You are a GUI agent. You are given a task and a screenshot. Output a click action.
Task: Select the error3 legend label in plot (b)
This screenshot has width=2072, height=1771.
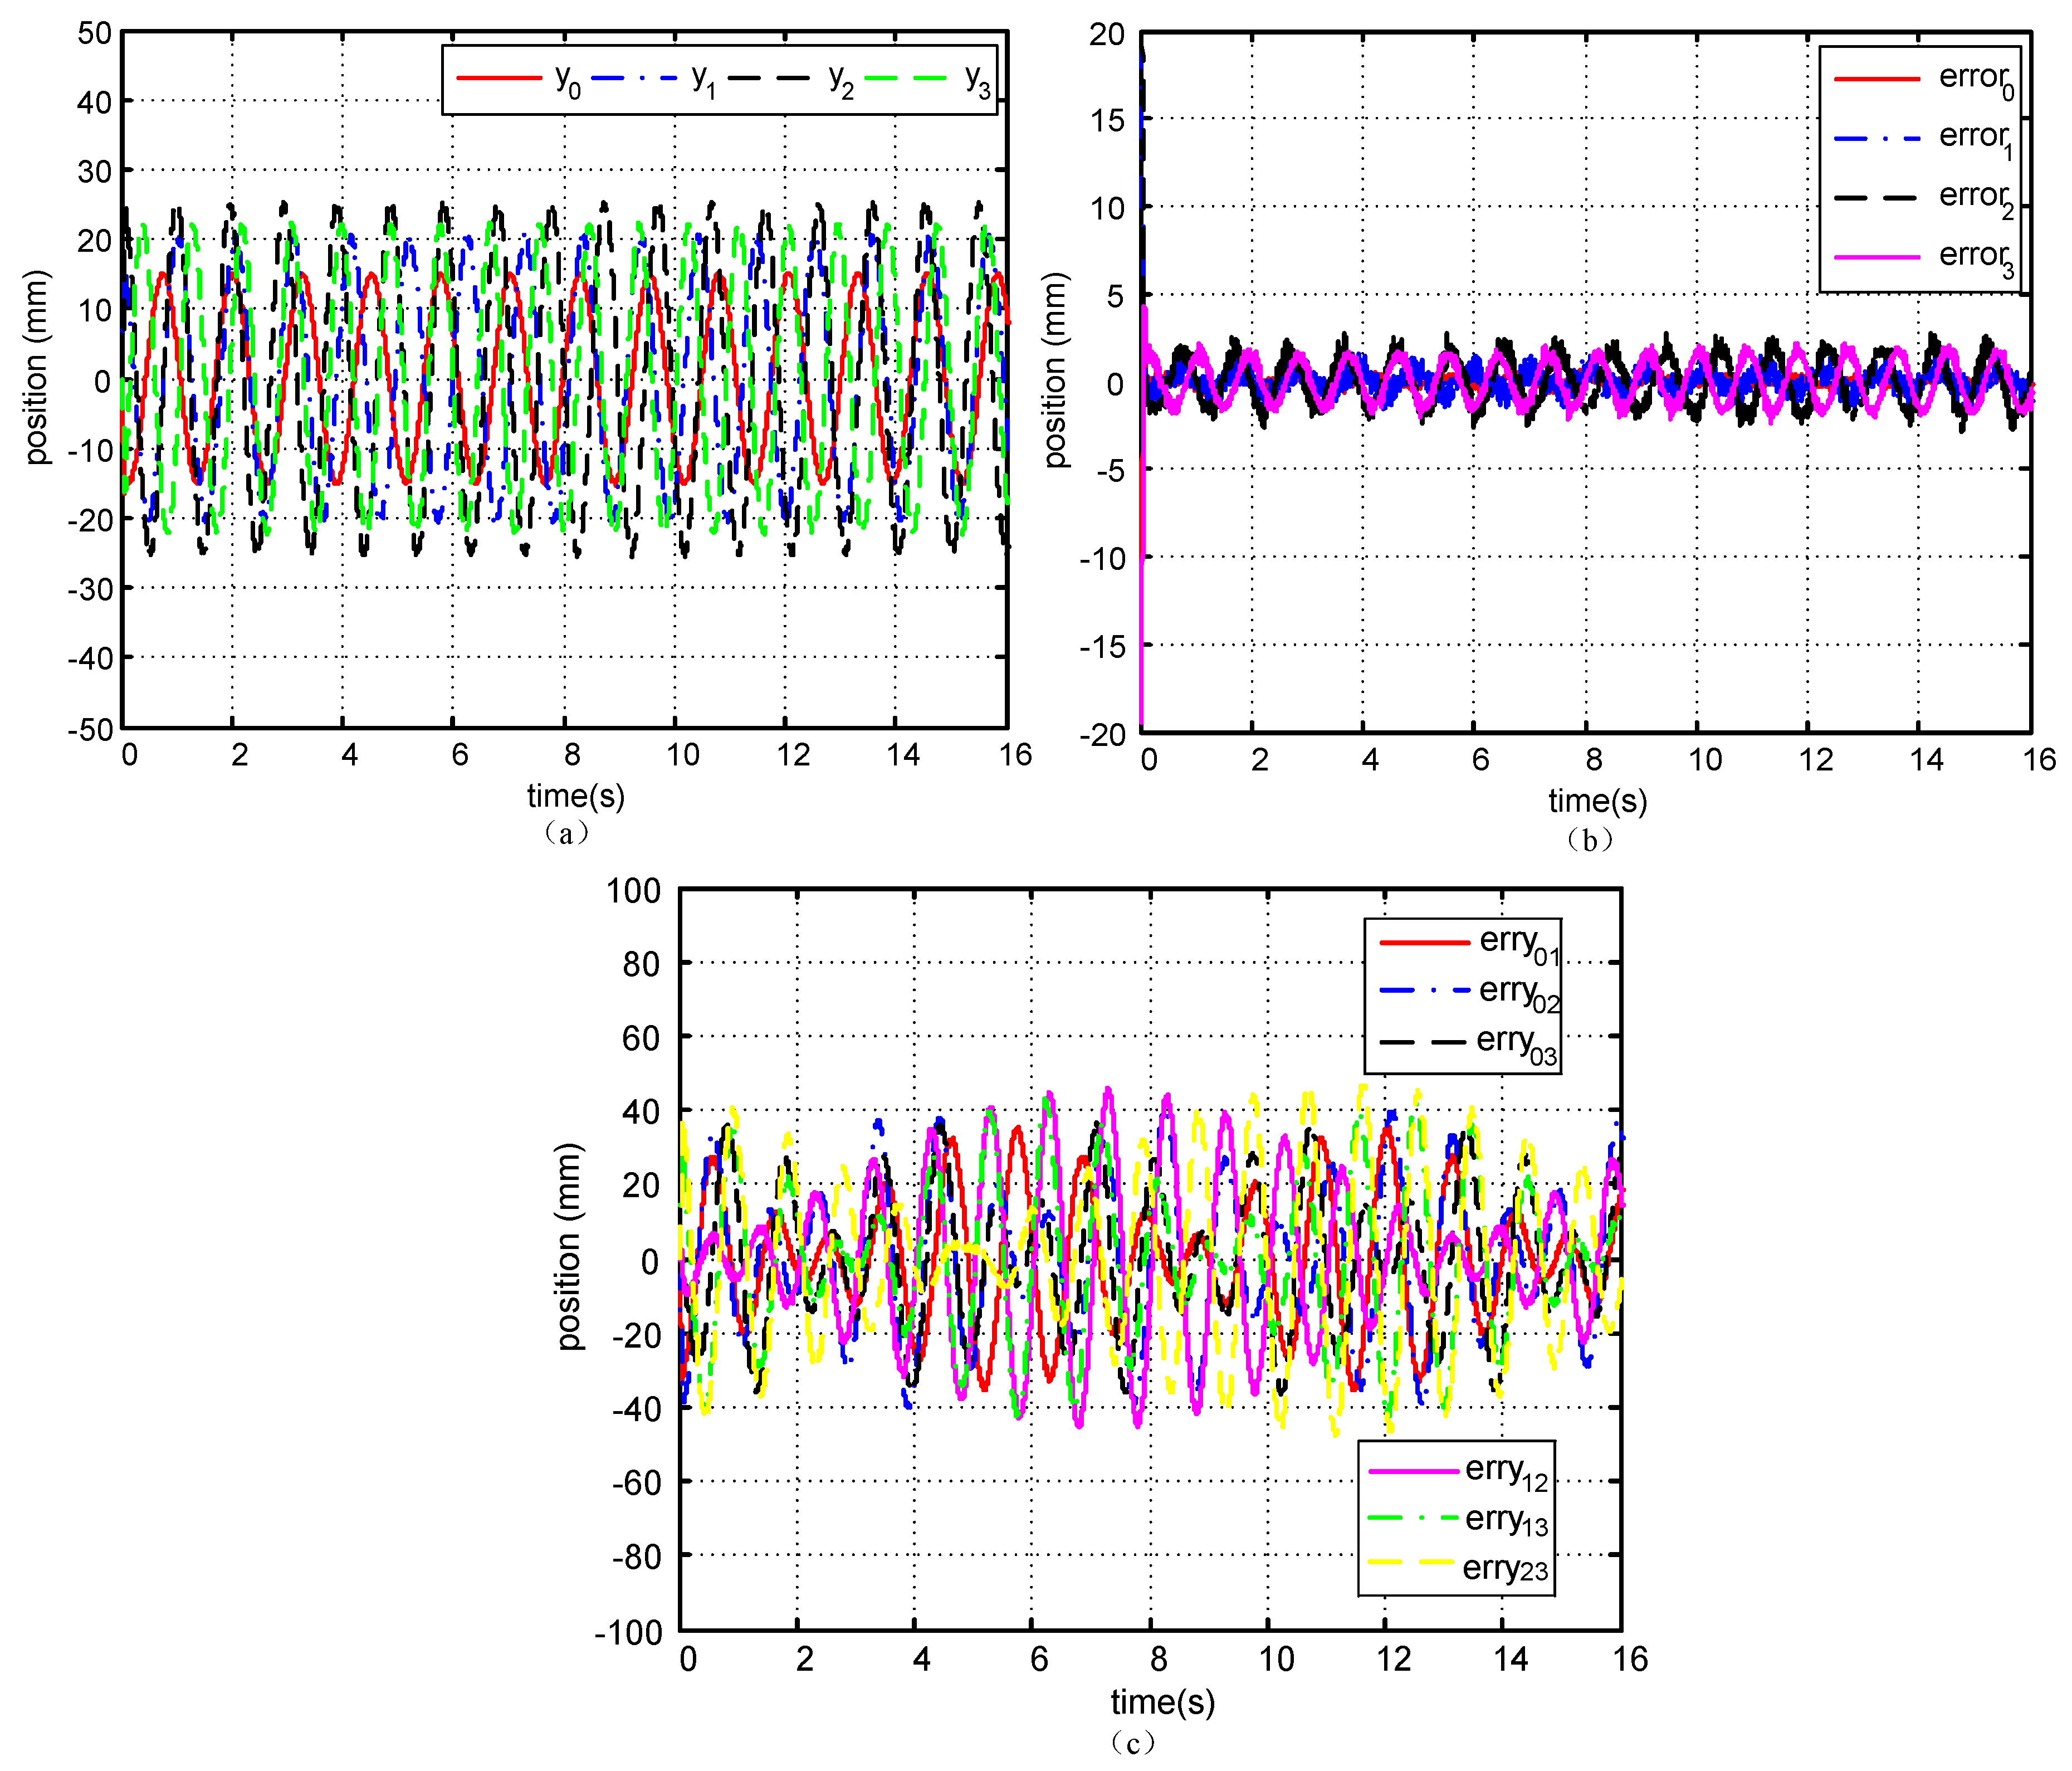pyautogui.click(x=1977, y=258)
